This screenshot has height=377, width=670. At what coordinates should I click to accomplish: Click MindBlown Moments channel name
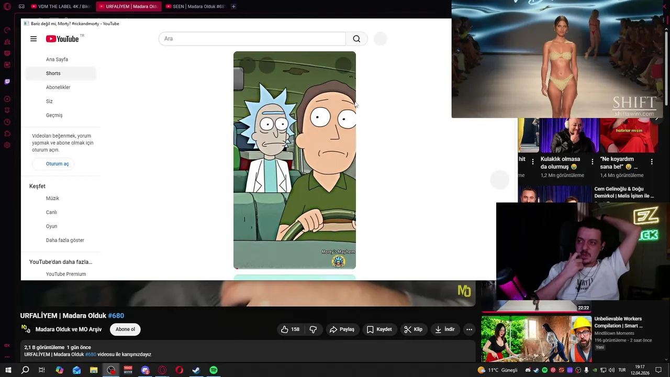pyautogui.click(x=614, y=333)
